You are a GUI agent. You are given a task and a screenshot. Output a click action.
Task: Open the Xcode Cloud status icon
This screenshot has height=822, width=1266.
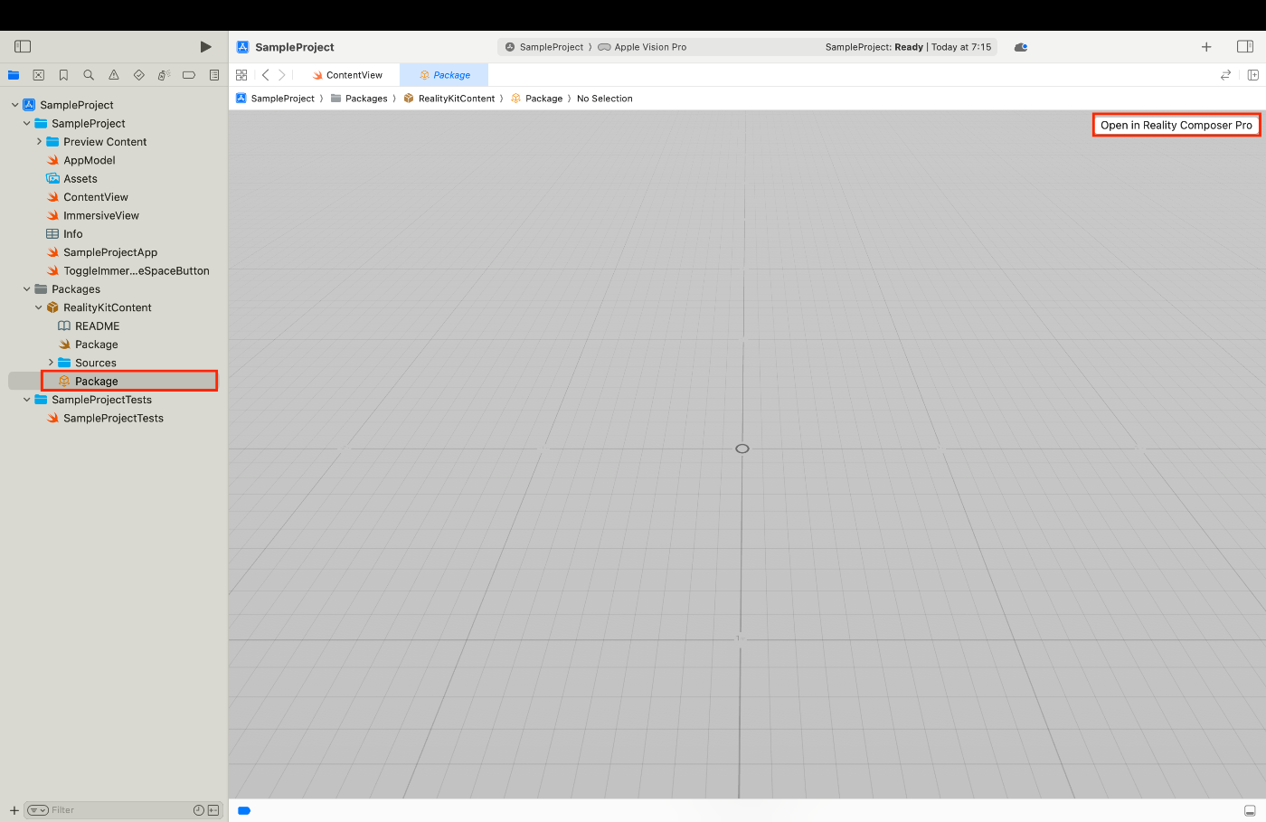point(1021,47)
